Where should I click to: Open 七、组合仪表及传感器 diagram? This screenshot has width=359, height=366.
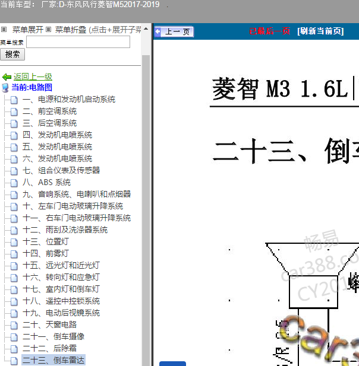tap(61, 170)
